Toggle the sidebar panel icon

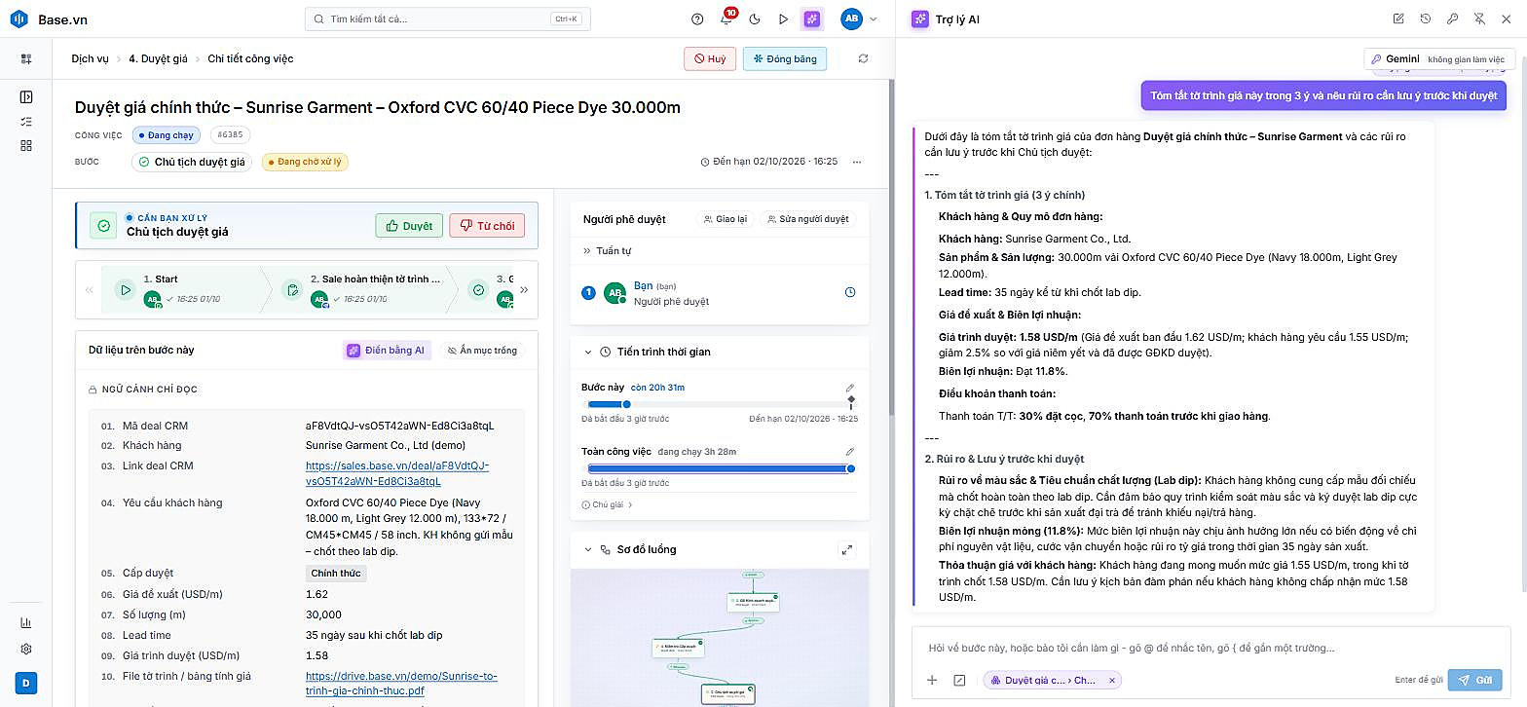pyautogui.click(x=26, y=96)
